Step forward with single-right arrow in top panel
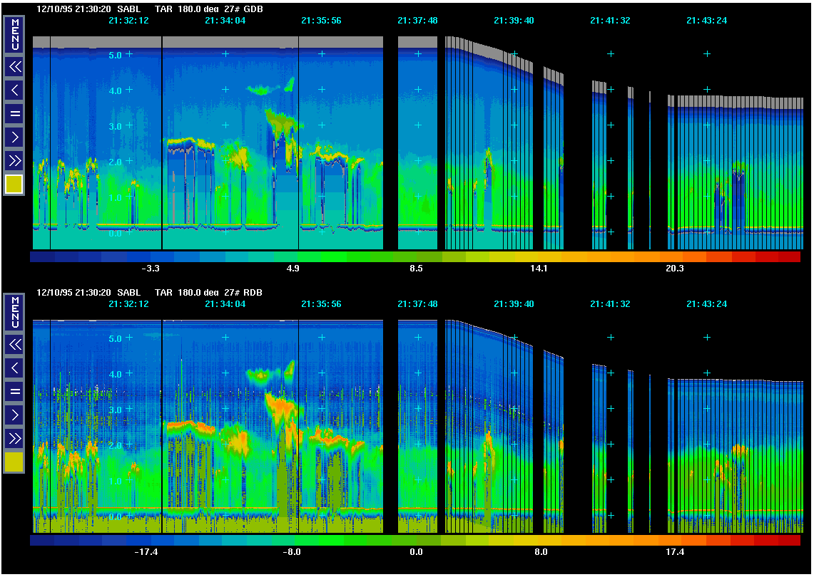This screenshot has width=814, height=577. [14, 137]
